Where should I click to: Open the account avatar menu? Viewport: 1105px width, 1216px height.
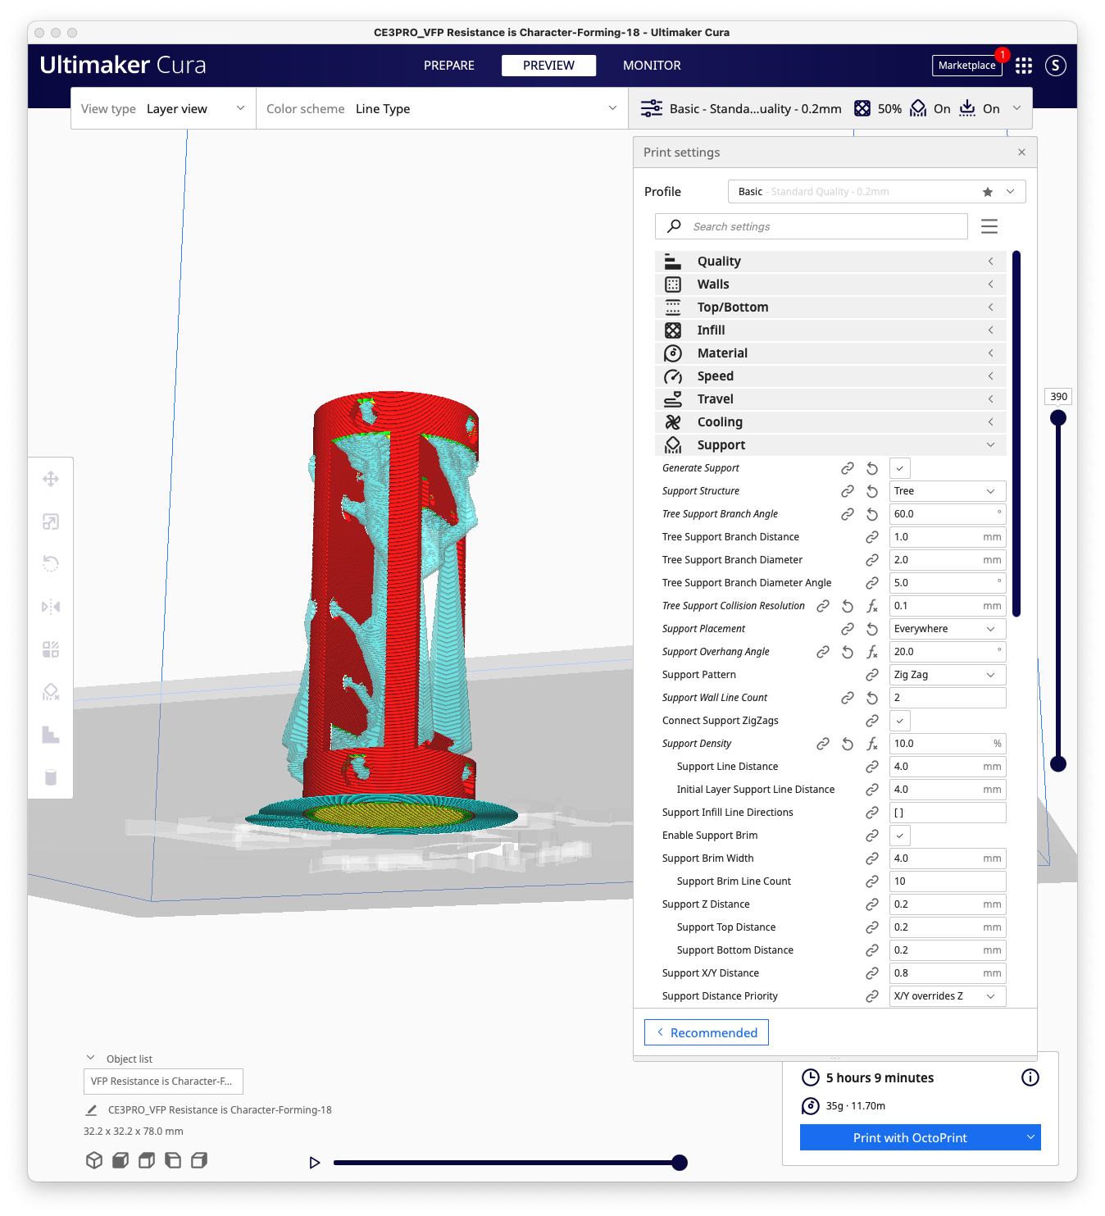coord(1056,66)
